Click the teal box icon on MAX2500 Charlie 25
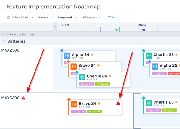Screen dimensions: 180x129 [x=149, y=56]
